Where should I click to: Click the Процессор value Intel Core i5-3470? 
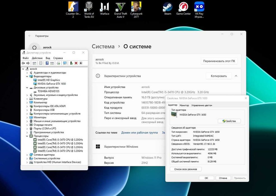[175, 92]
